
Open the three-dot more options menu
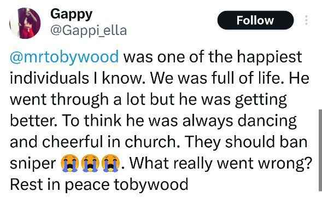tap(306, 20)
